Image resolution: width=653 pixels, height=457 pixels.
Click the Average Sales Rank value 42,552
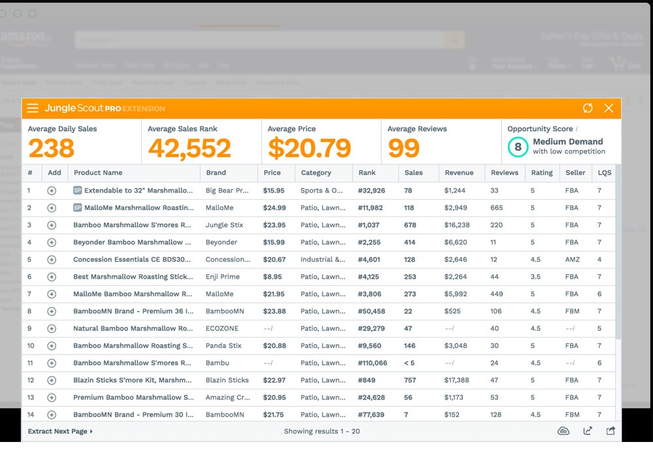pyautogui.click(x=189, y=149)
